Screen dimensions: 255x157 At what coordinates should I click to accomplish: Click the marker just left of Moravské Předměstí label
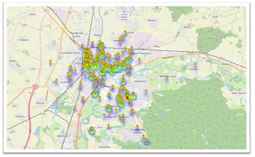click(x=104, y=115)
